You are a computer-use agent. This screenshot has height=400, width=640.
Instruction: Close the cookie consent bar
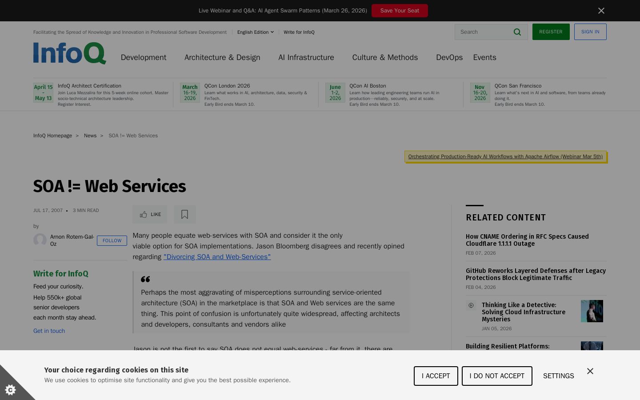(x=590, y=371)
